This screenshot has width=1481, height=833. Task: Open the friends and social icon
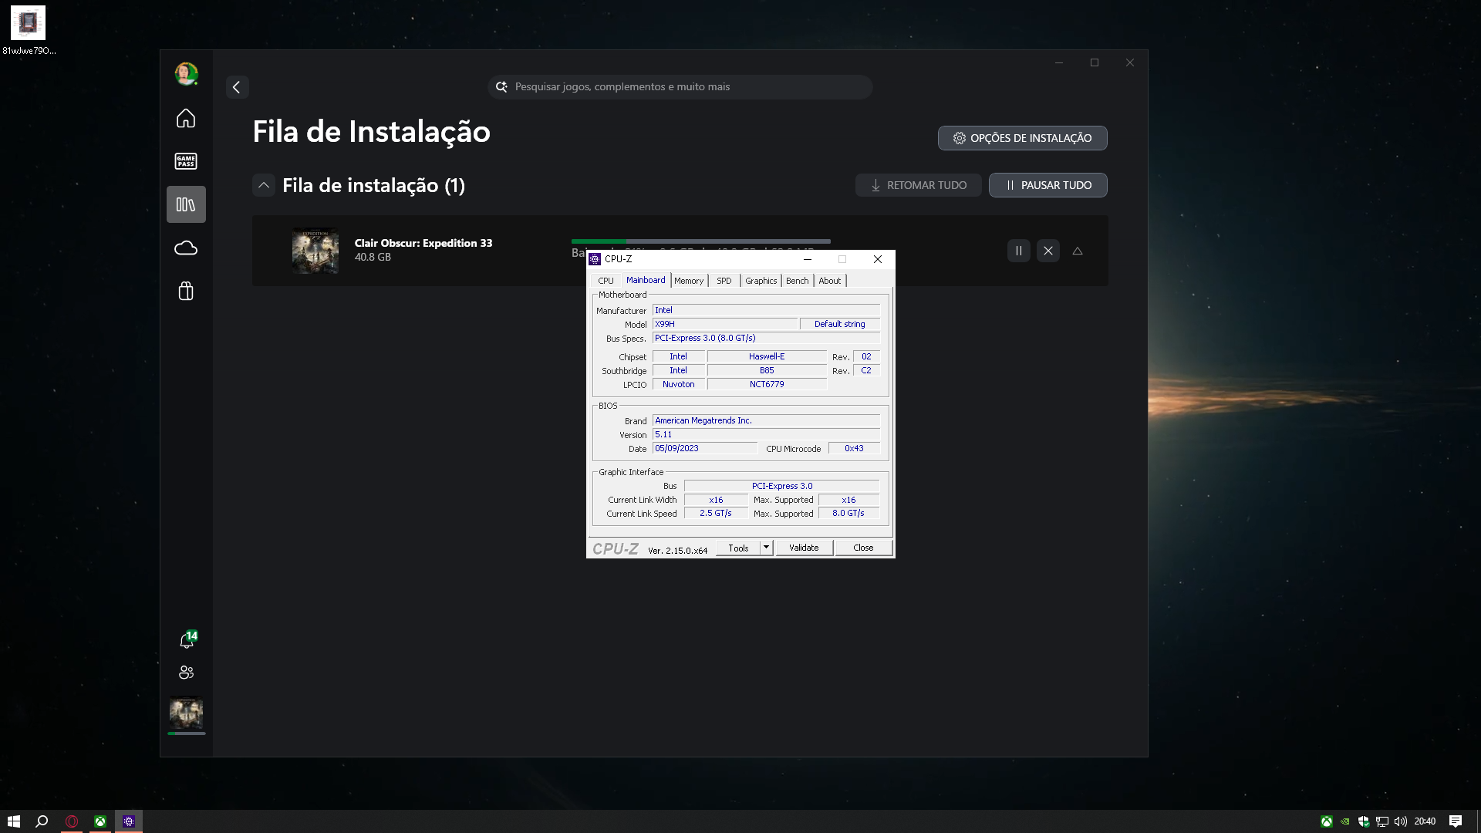(186, 673)
